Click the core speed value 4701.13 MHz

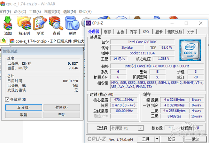pyautogui.click(x=124, y=100)
